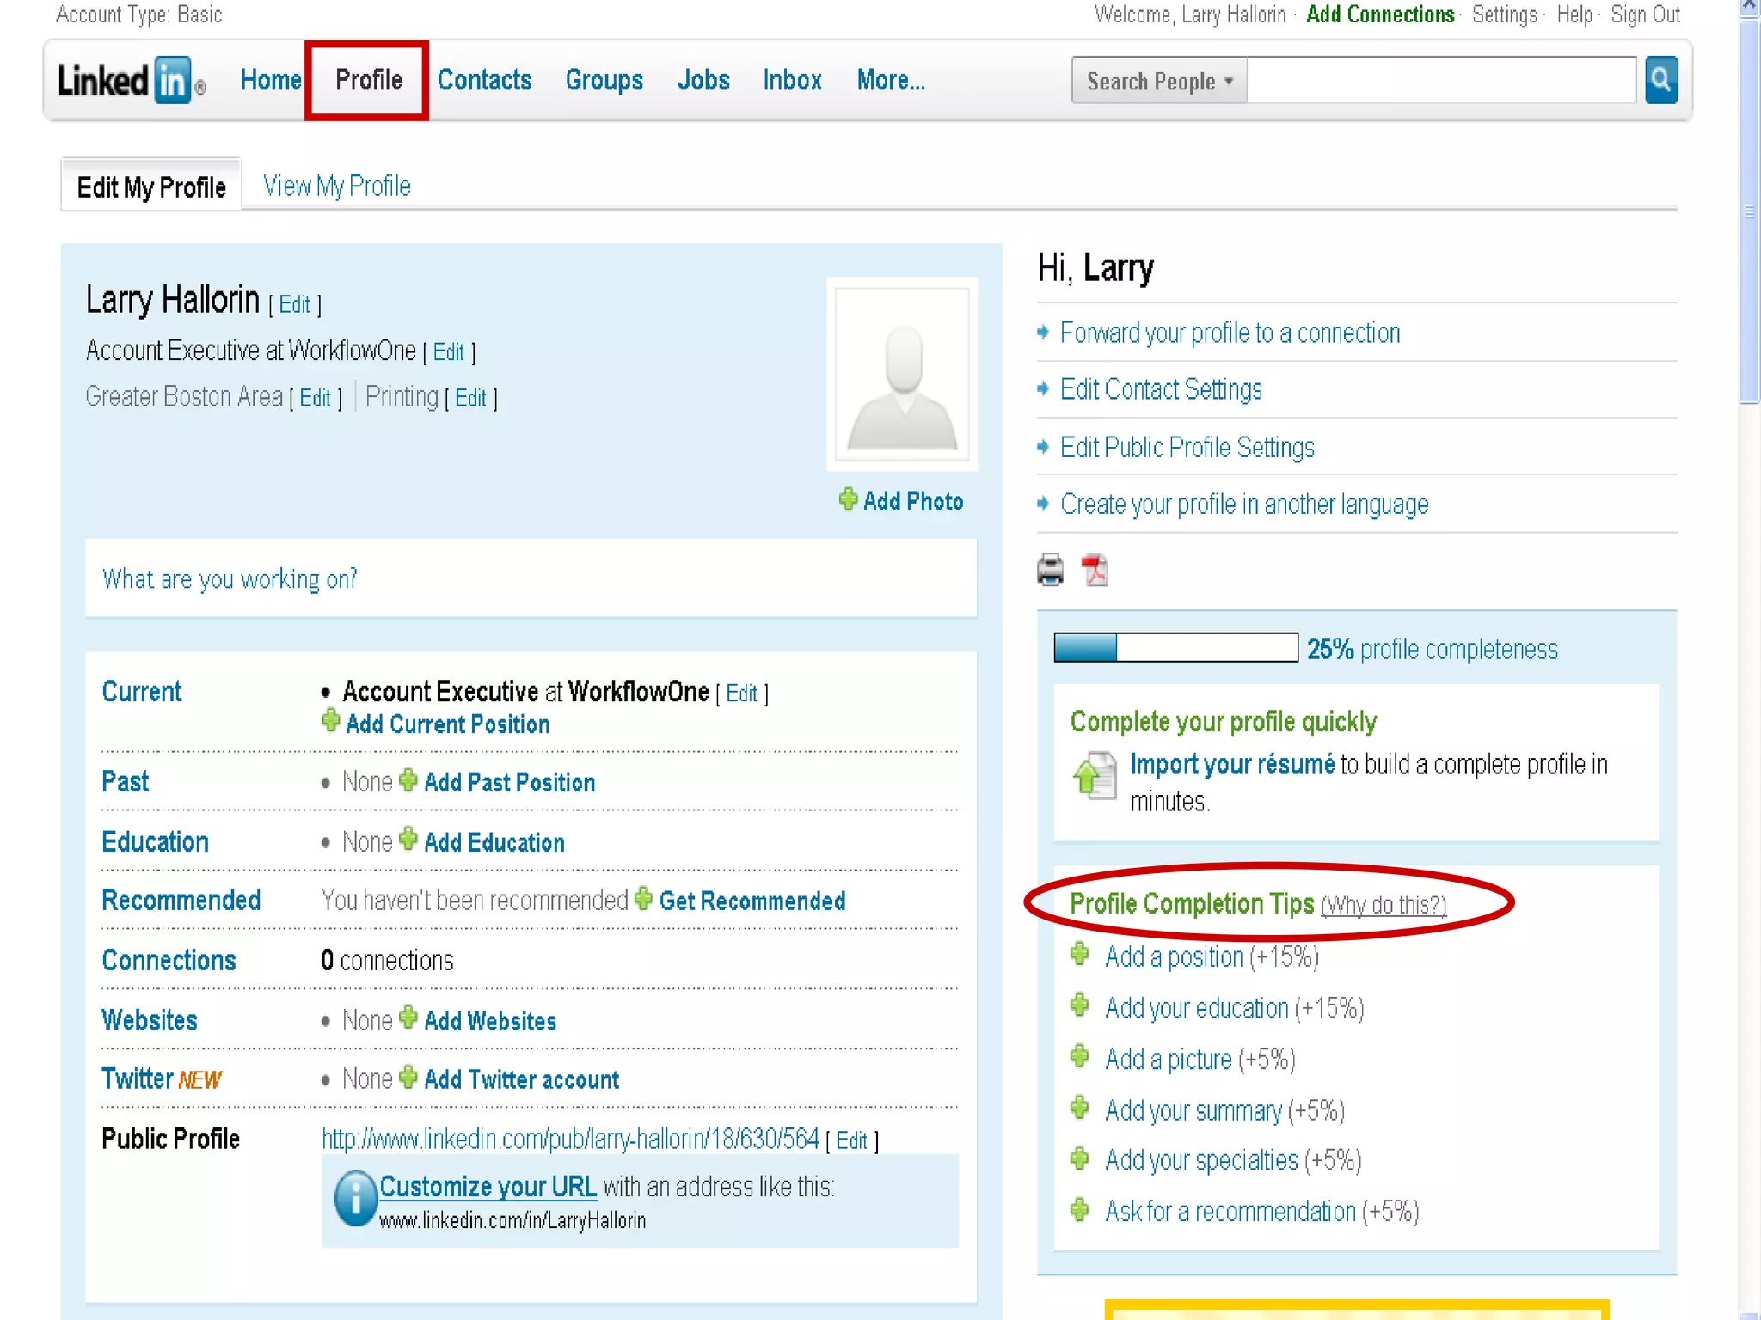Click the Edit link next to Larry Halloran's name
Screen dimensions: 1761x1320
[294, 304]
